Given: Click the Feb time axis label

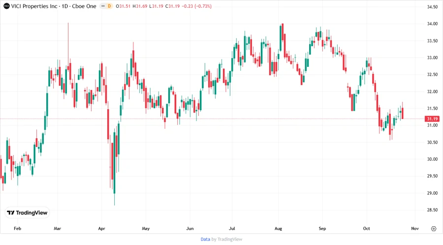Looking at the screenshot, I should (18, 229).
